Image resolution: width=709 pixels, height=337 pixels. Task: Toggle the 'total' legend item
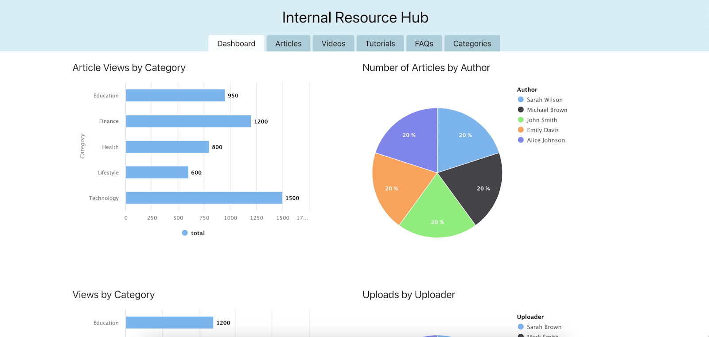[194, 233]
